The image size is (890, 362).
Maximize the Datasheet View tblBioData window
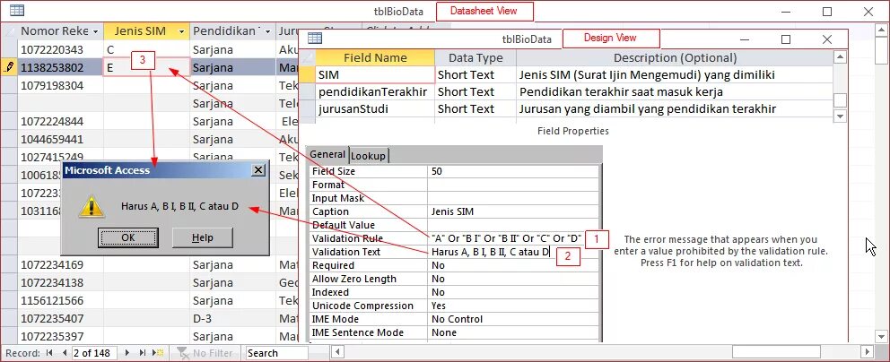point(827,12)
